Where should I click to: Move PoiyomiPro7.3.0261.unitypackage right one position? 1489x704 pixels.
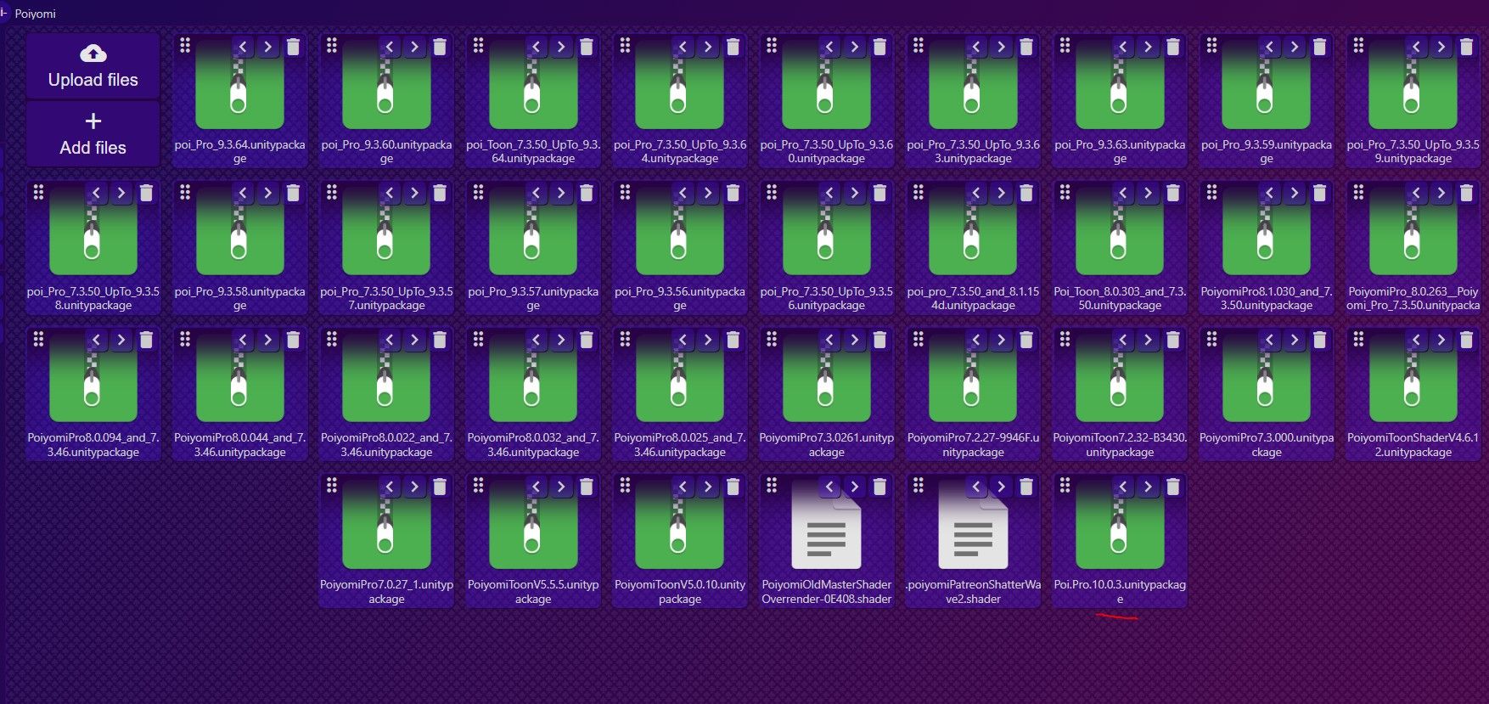(855, 341)
